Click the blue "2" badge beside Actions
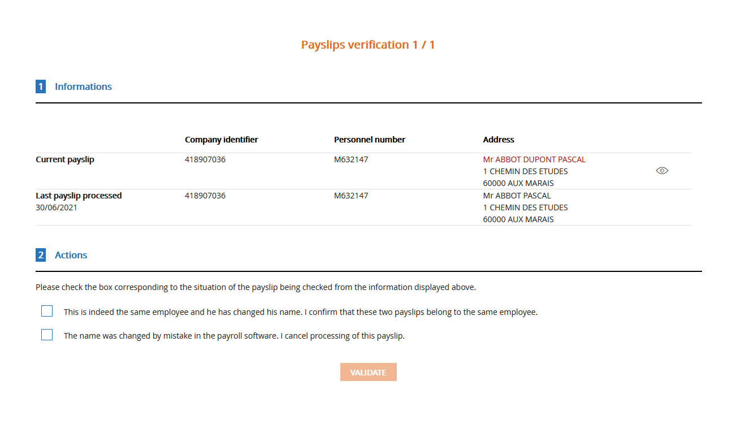 41,254
